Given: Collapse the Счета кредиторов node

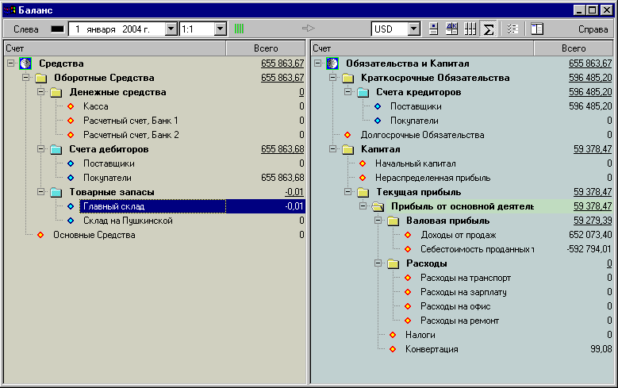Looking at the screenshot, I should click(347, 92).
